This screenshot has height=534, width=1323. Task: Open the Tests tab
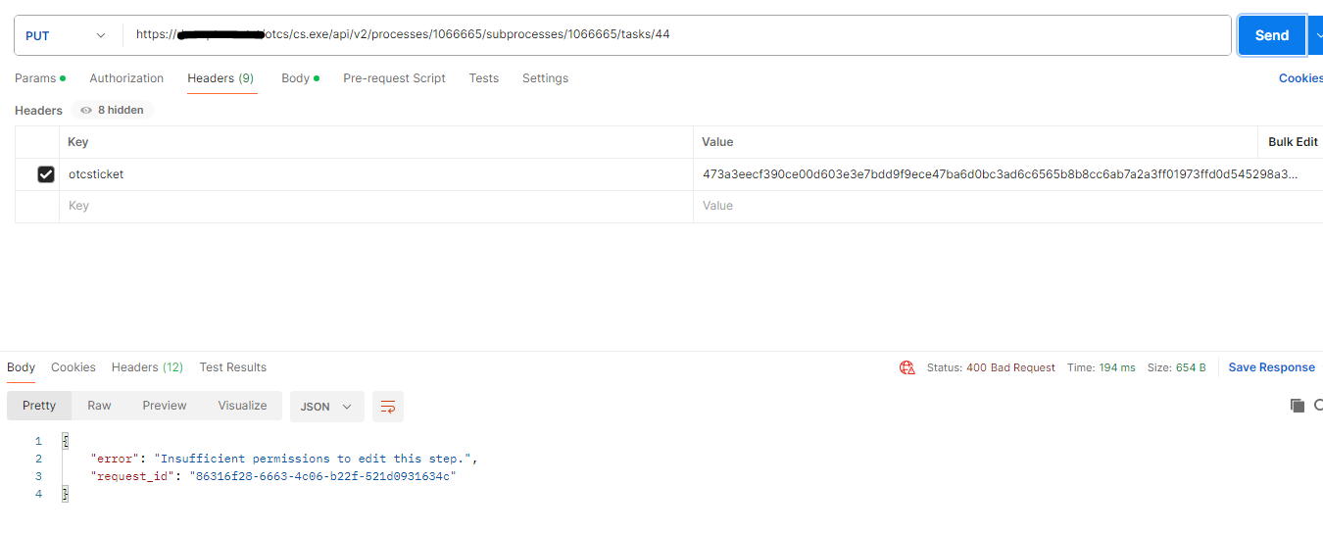(x=483, y=78)
